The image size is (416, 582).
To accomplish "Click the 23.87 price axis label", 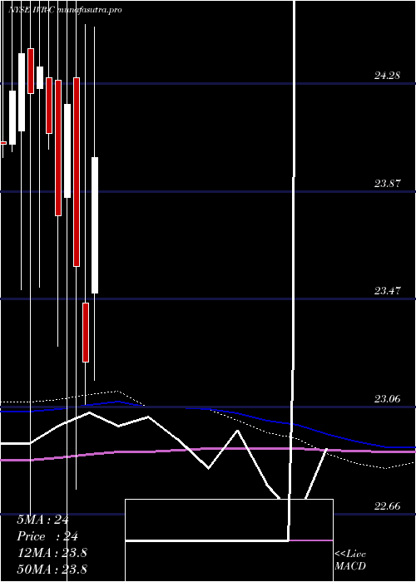I will pyautogui.click(x=387, y=184).
